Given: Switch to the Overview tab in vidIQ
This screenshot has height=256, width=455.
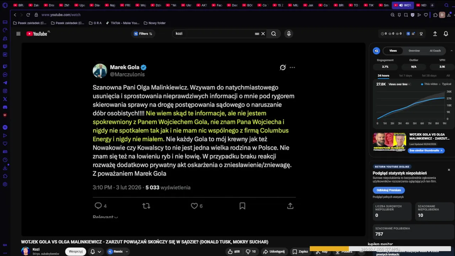Looking at the screenshot, I should point(414,51).
